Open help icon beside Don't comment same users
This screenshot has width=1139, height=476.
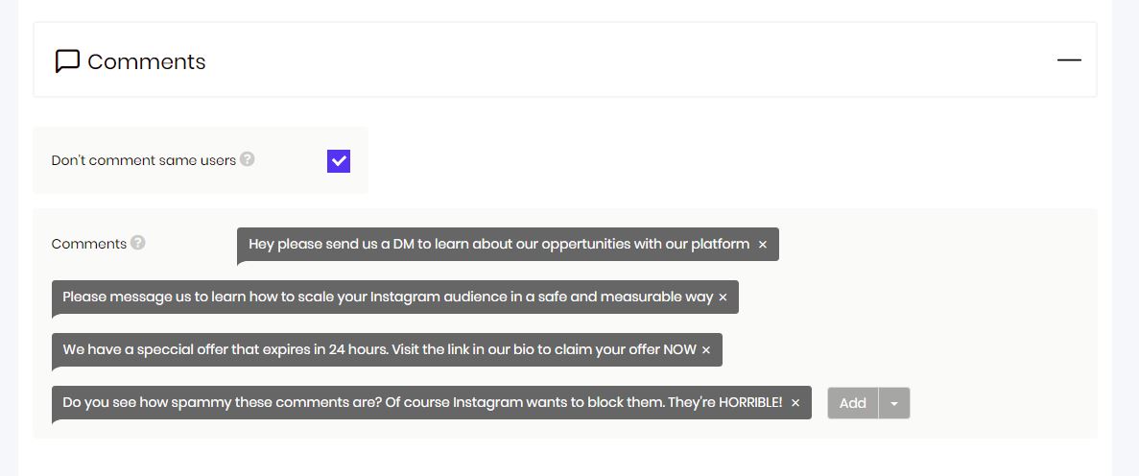pos(248,158)
